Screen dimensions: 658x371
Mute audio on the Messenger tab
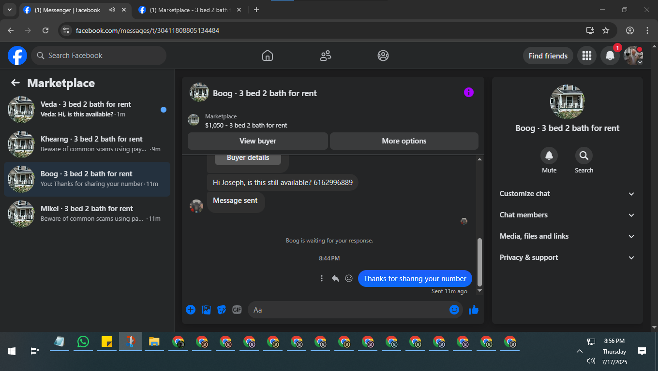pos(112,10)
